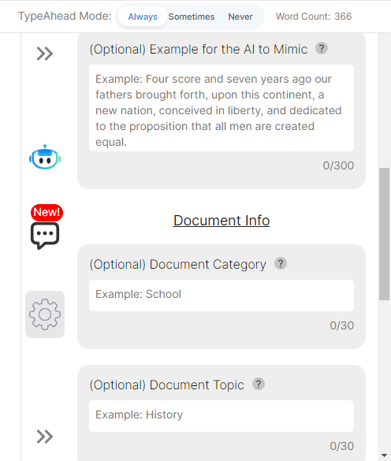Set TypeAhead Mode to Sometimes
The image size is (391, 461).
pyautogui.click(x=192, y=17)
